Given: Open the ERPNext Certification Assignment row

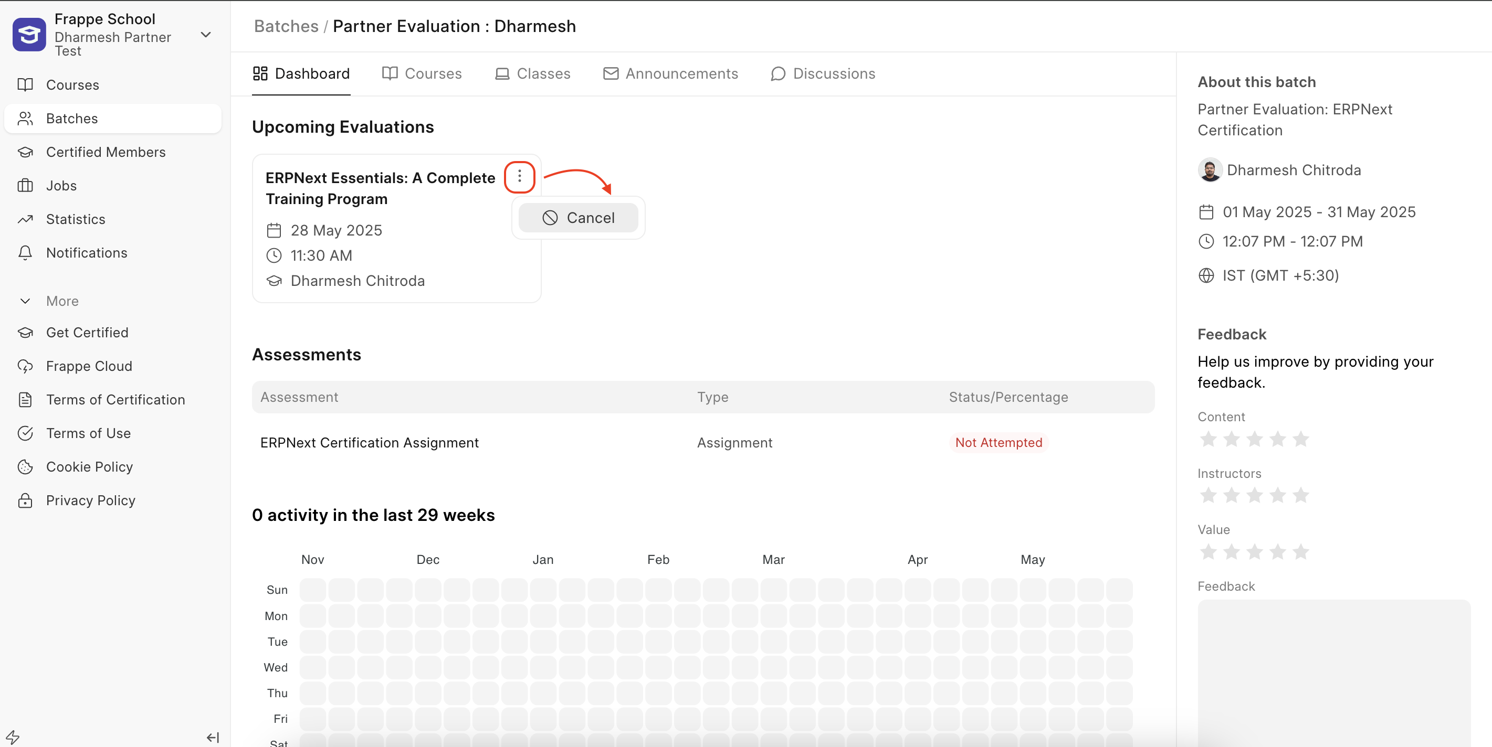Looking at the screenshot, I should point(703,443).
